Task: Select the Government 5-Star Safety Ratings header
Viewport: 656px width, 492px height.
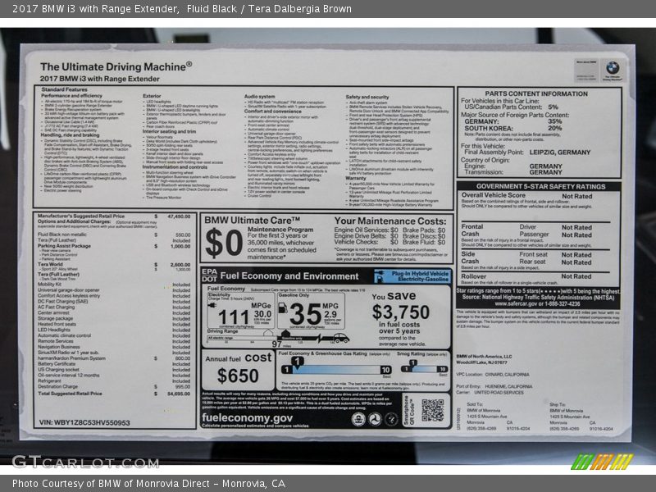Action: 538,186
